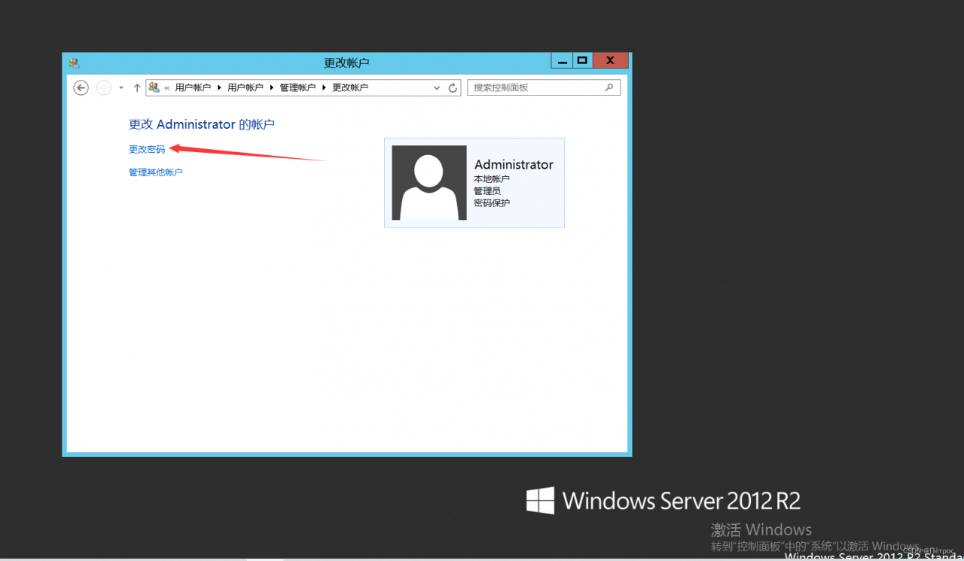
Task: Open 用户帐户 breadcrumb just before 管理帐户
Action: click(246, 88)
